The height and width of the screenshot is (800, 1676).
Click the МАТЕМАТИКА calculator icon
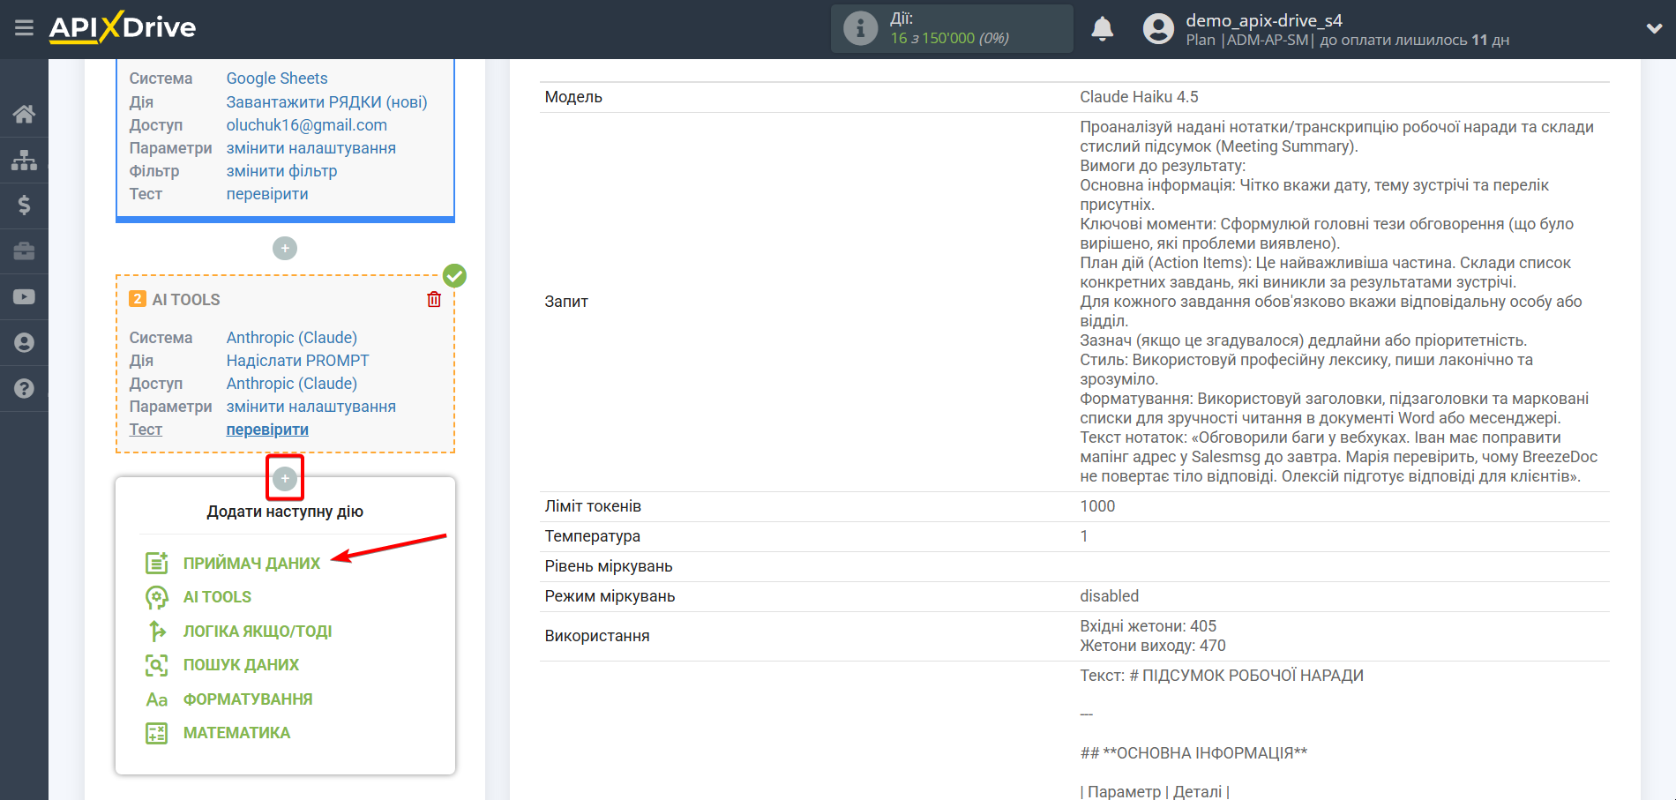click(157, 733)
